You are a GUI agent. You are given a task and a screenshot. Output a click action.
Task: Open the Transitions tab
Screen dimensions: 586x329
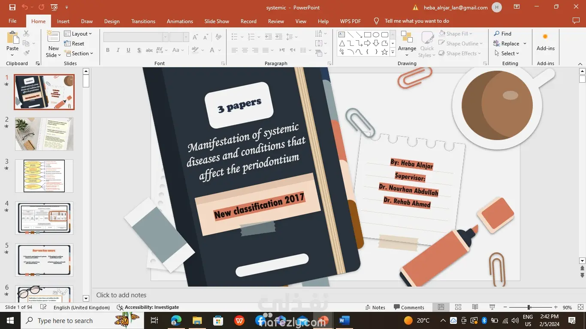point(143,21)
